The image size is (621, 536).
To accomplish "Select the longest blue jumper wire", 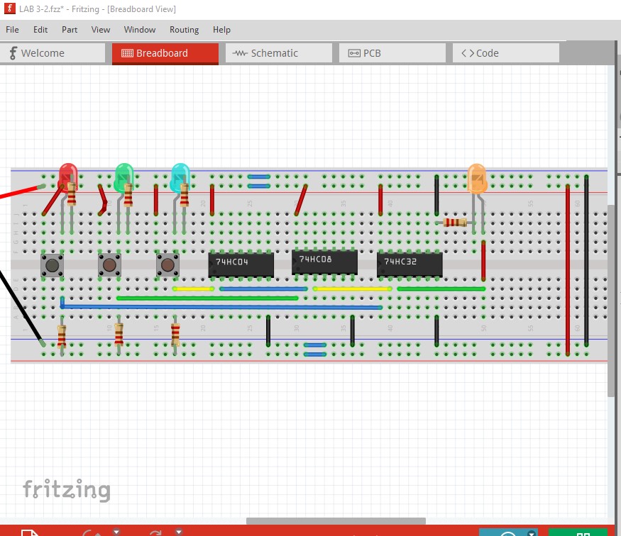I will click(x=220, y=307).
